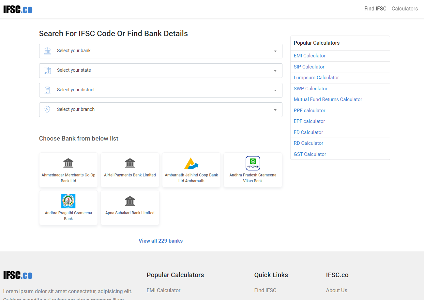The width and height of the screenshot is (424, 300).
Task: Click footer Popular Calculators heading
Action: point(175,275)
